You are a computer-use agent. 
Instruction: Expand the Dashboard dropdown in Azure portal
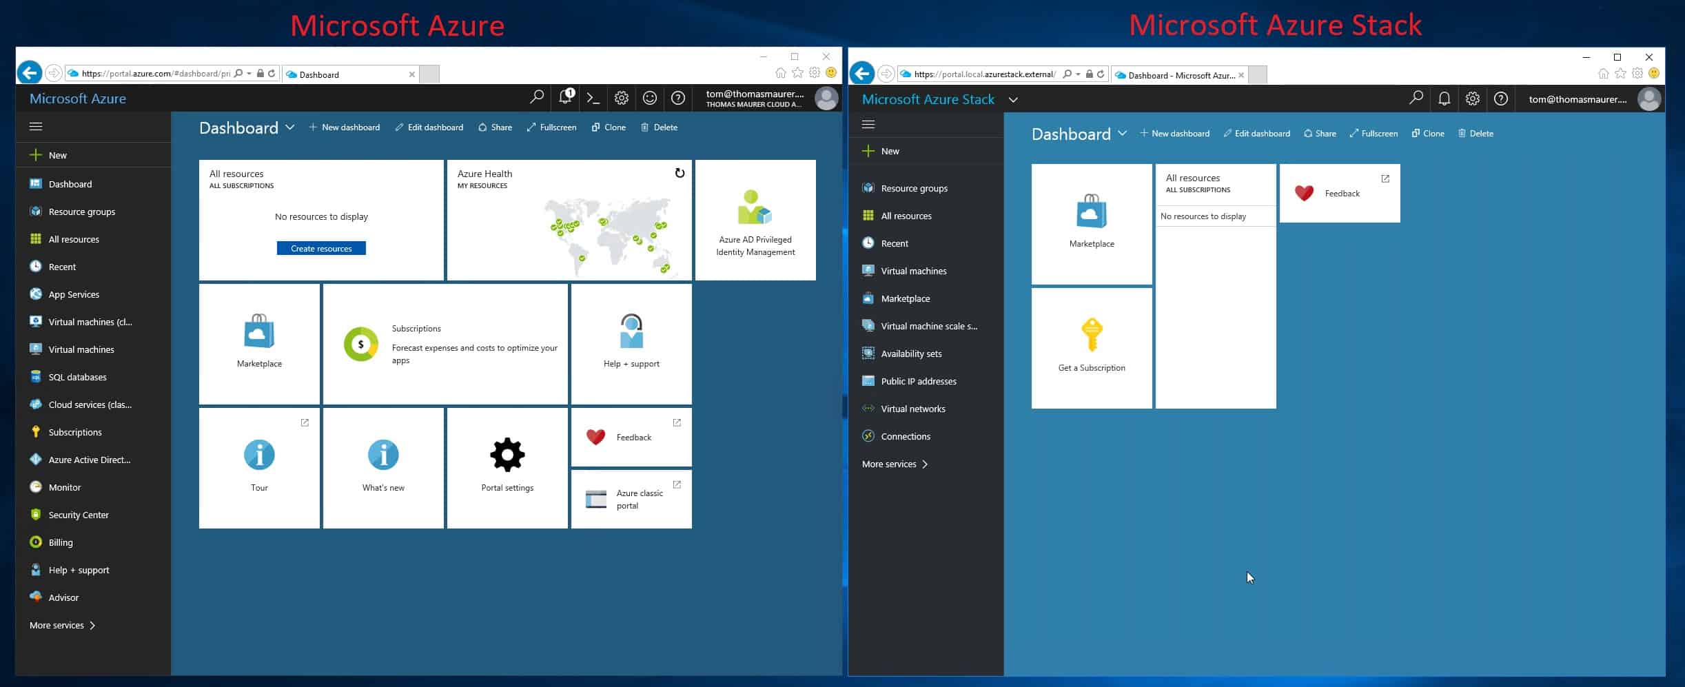[290, 127]
